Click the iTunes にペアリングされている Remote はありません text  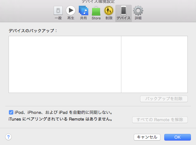[x=60, y=119]
